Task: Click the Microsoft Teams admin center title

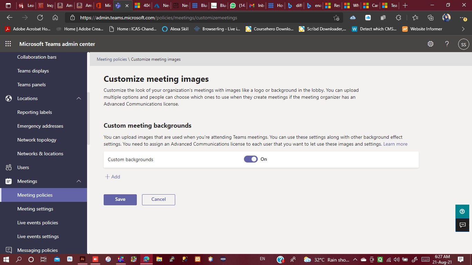Action: click(57, 44)
